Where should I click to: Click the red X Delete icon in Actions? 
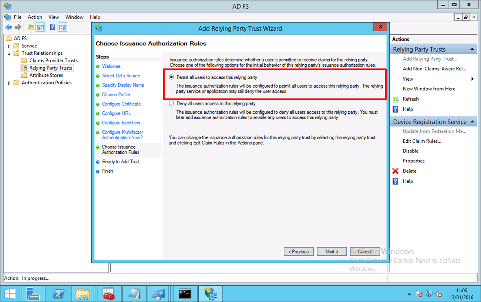[x=396, y=171]
